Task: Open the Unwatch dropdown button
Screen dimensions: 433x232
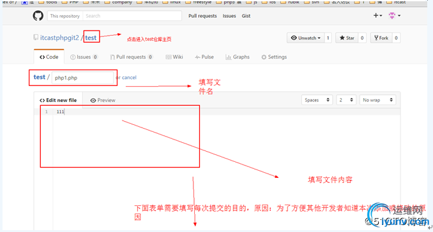Action: [x=305, y=38]
